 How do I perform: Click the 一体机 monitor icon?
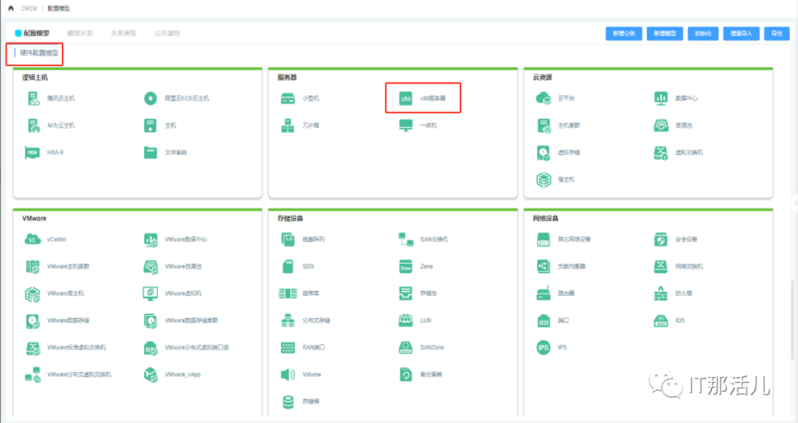click(x=406, y=125)
